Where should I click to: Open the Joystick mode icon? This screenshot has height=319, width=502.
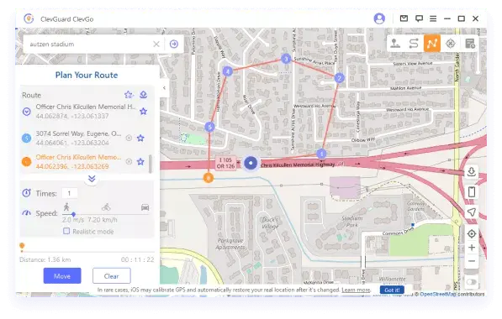tap(451, 43)
